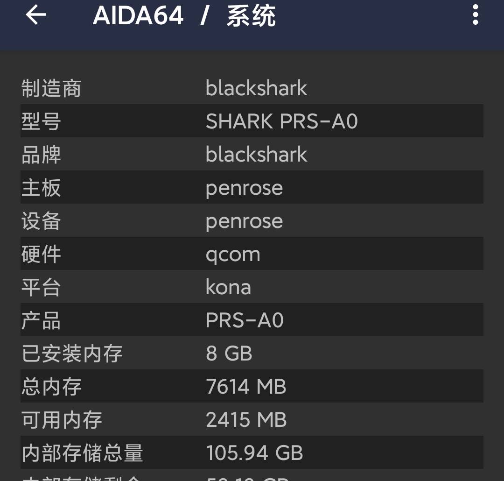Image resolution: width=504 pixels, height=481 pixels.
Task: Tap the 品牌 blackshark entry
Action: [252, 154]
